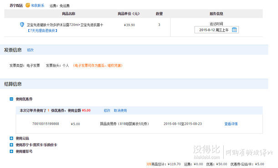Click the 数量 column header
This screenshot has width=278, height=168.
159,14
